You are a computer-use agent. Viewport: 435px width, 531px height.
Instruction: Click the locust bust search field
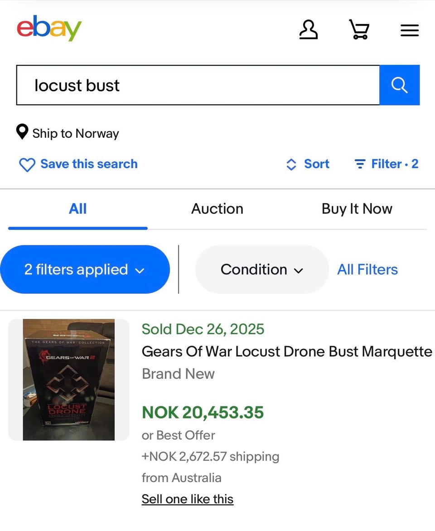pyautogui.click(x=198, y=85)
